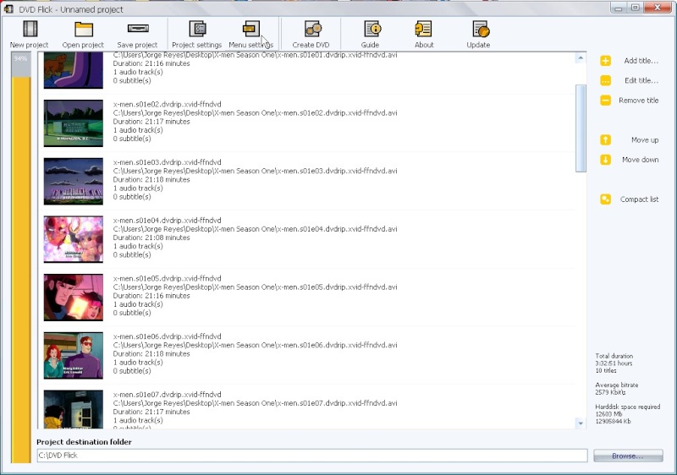Click the yellow Move down arrow icon

pos(605,160)
